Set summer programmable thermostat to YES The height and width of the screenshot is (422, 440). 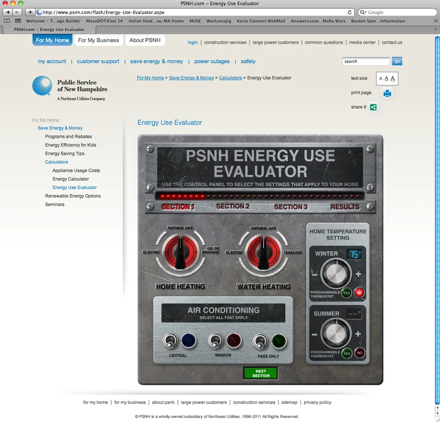click(x=347, y=353)
